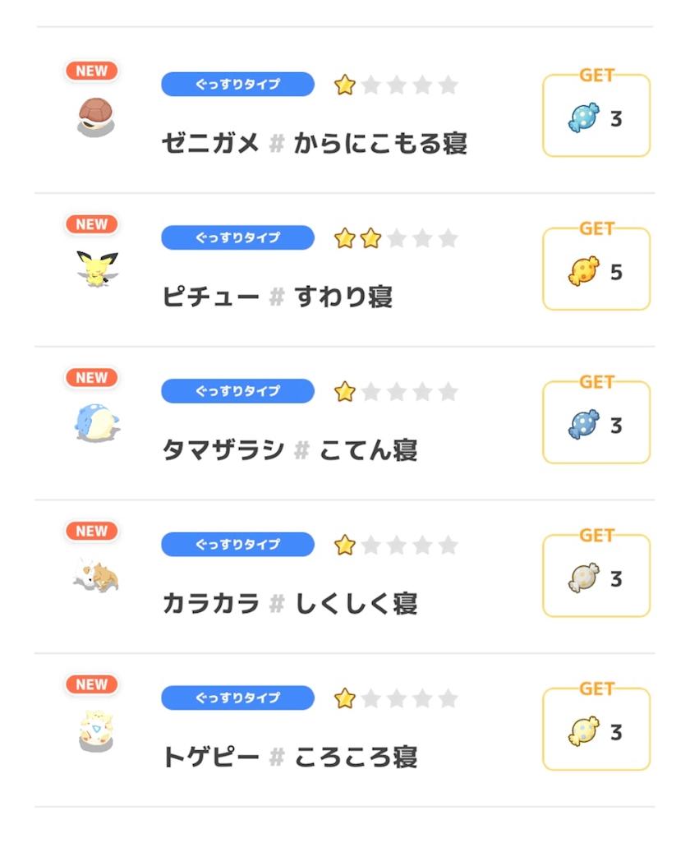690x852 pixels.
Task: Tap the blue candy icon for タマザラシ
Action: 584,426
